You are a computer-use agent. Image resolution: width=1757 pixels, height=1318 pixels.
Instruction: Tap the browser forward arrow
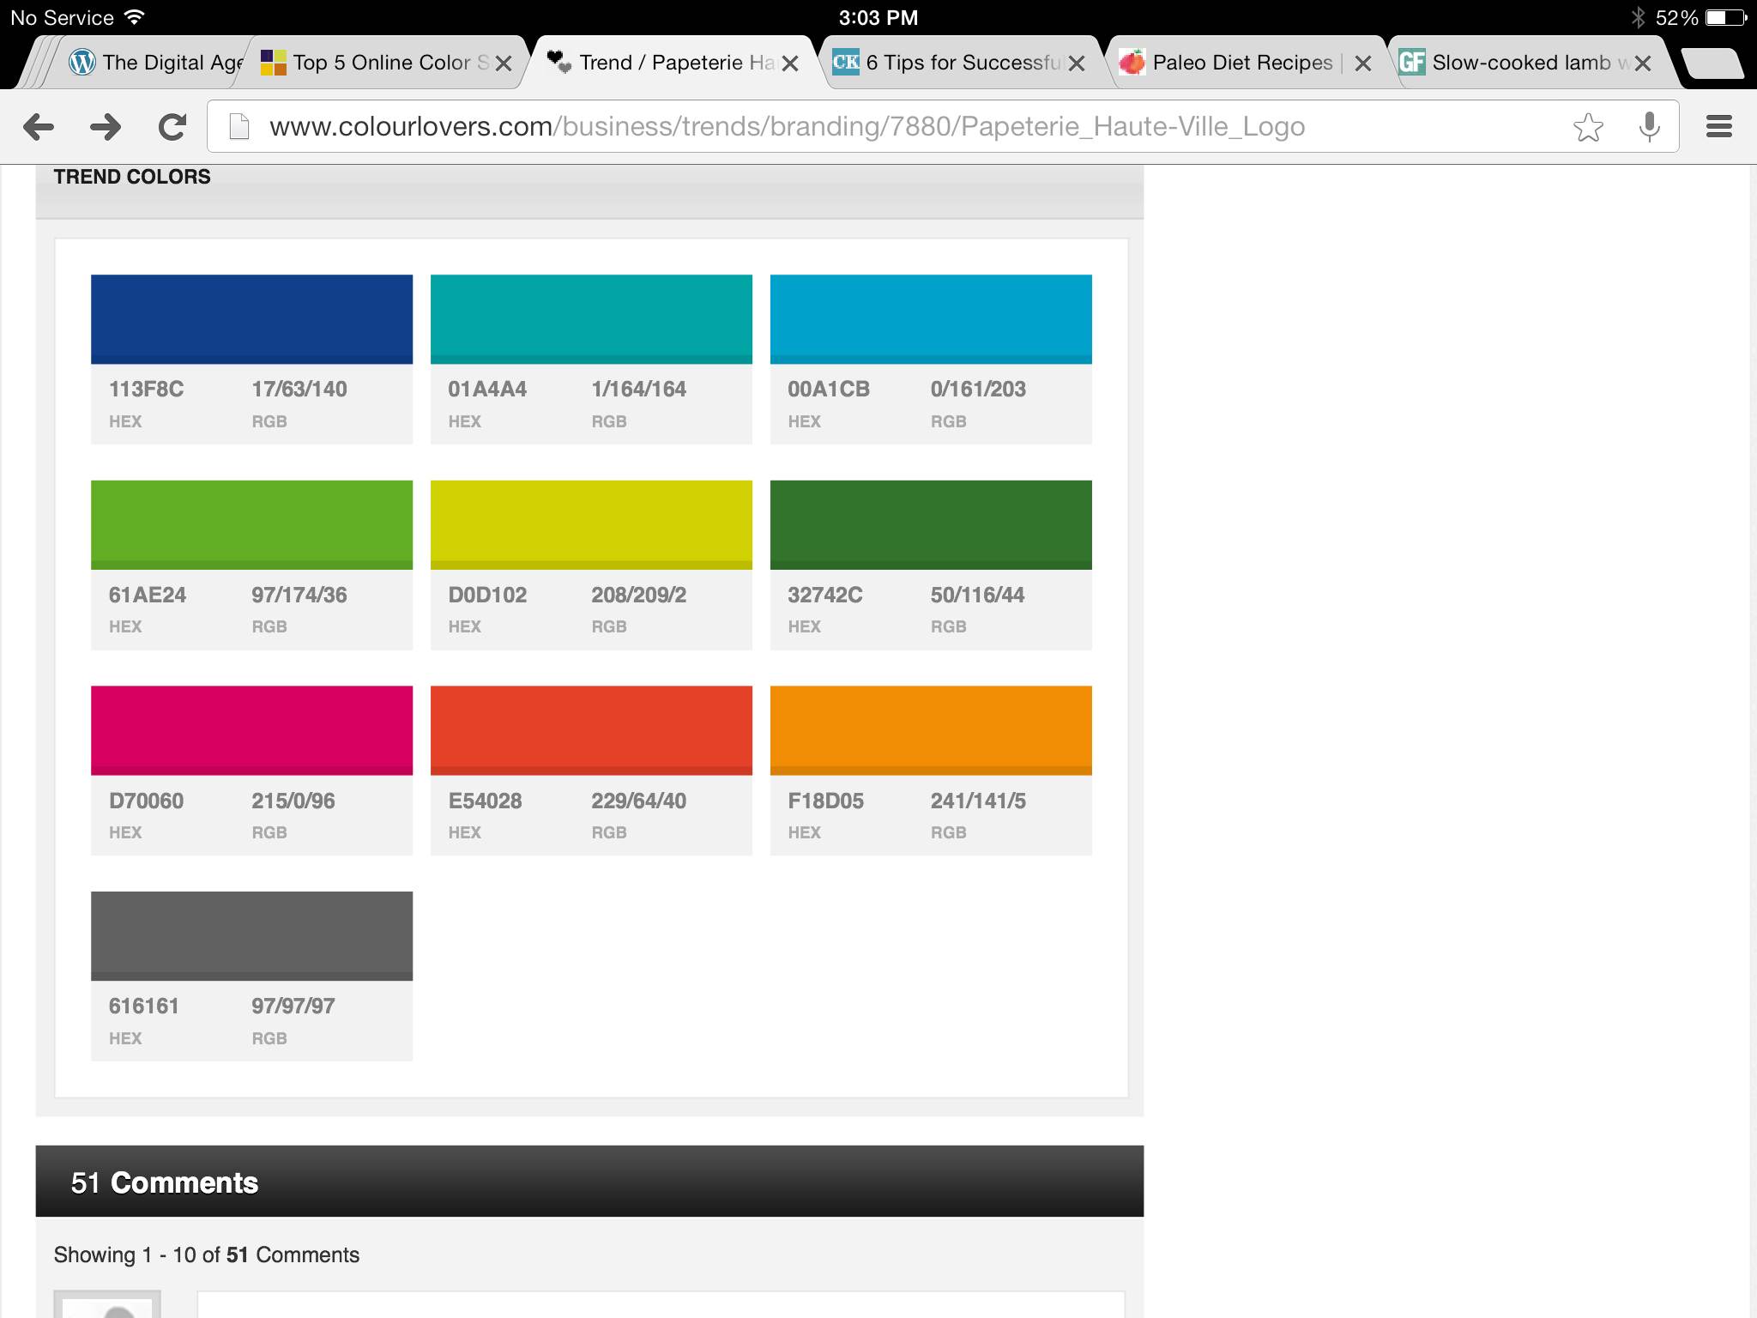(106, 127)
